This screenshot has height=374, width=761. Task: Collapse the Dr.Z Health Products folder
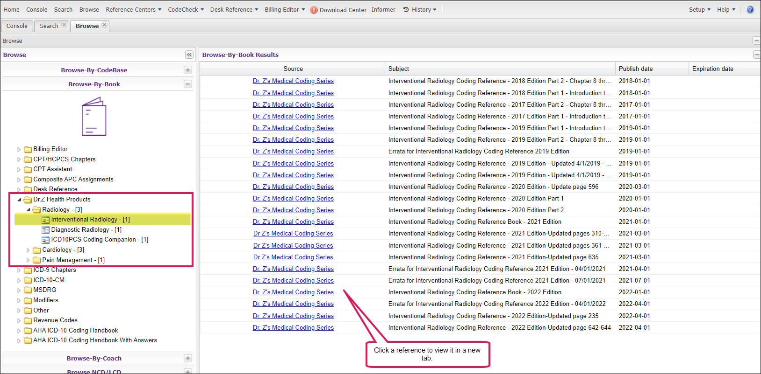19,200
